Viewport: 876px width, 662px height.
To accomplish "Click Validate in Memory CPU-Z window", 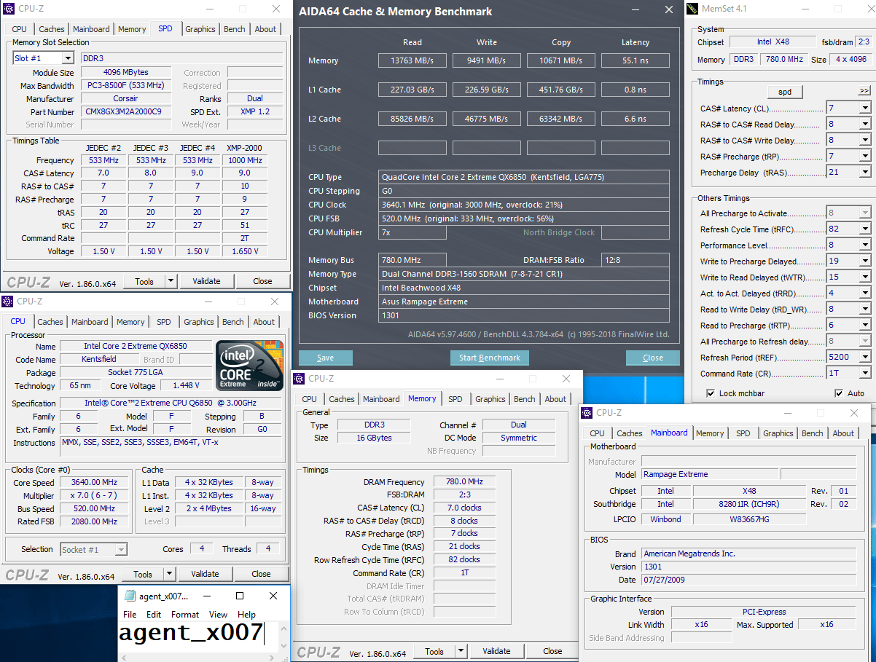I will click(496, 651).
